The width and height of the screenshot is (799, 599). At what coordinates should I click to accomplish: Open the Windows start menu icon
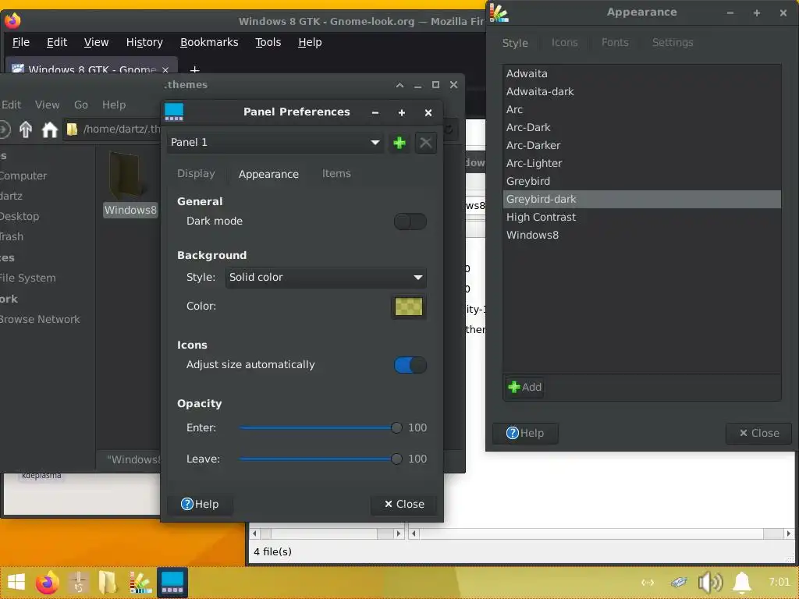(x=16, y=582)
